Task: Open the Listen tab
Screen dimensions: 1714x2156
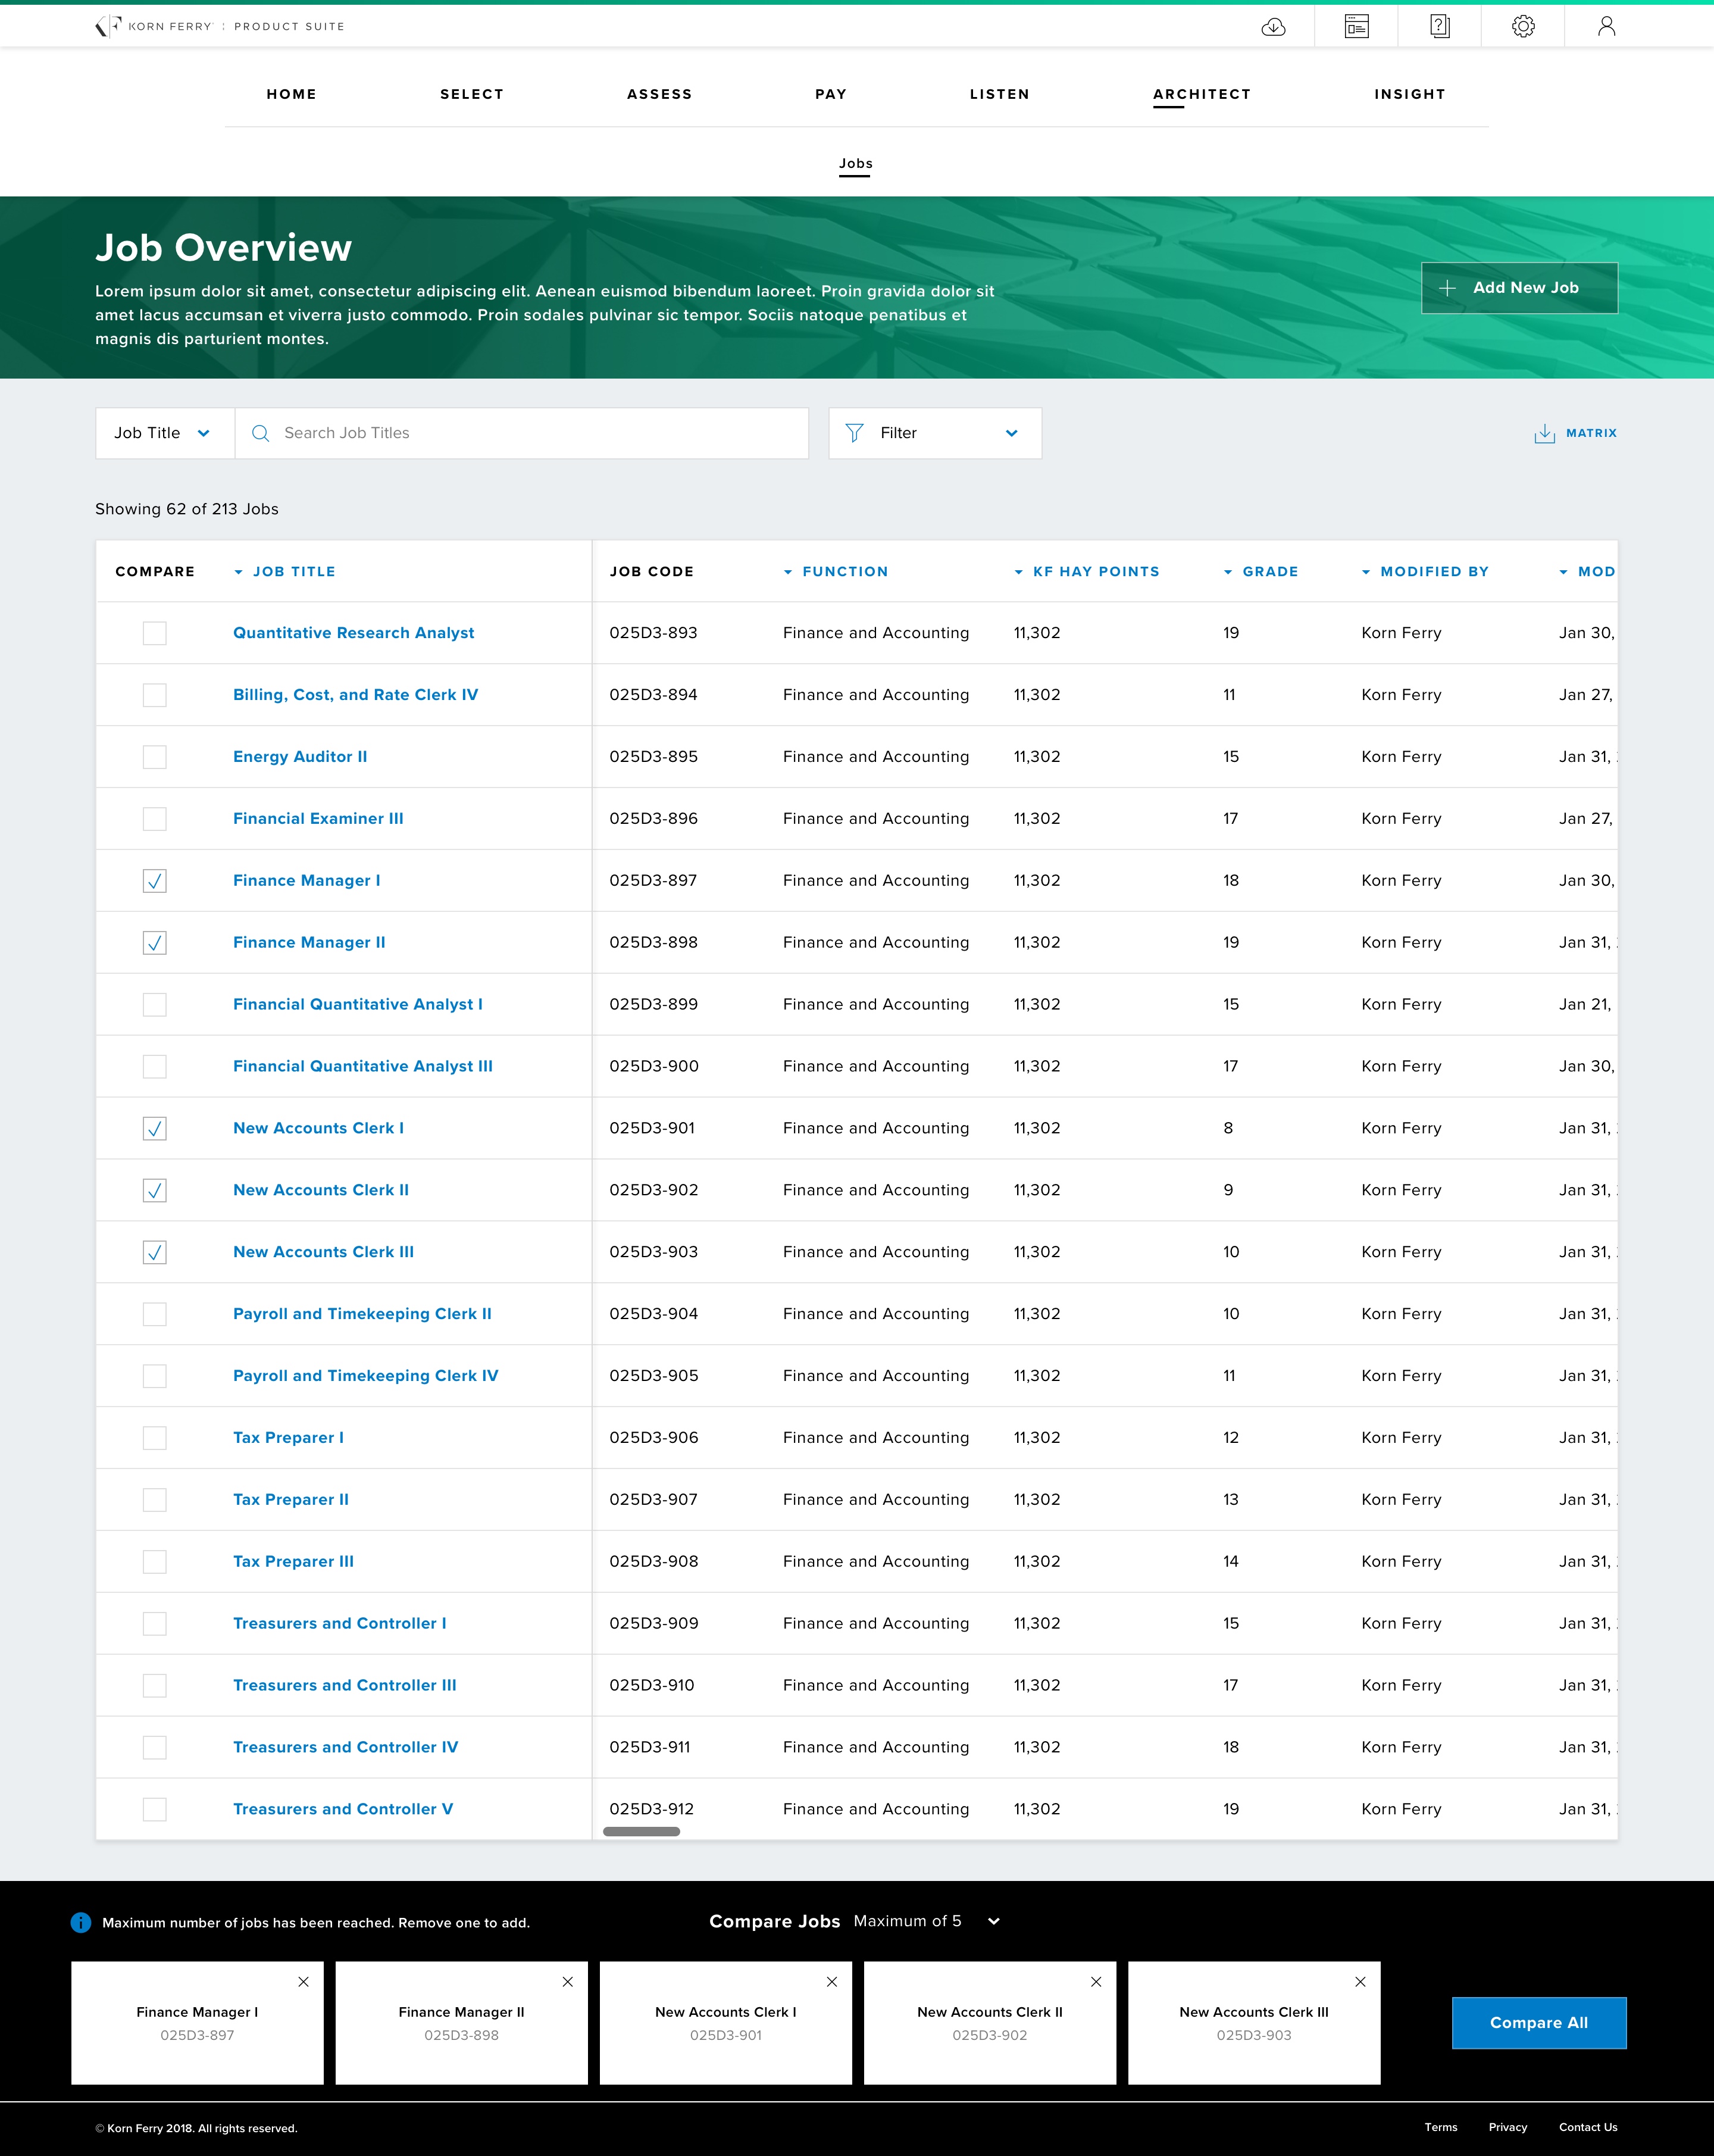Action: point(999,94)
